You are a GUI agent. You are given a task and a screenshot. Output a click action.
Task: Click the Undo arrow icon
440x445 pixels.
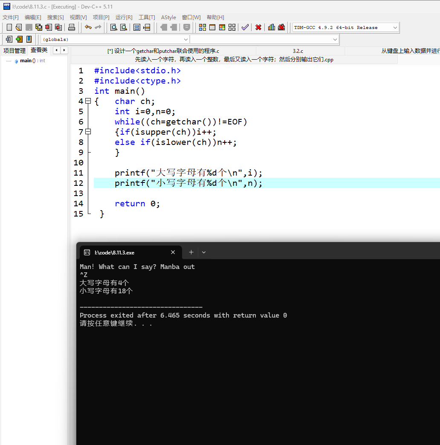click(88, 27)
